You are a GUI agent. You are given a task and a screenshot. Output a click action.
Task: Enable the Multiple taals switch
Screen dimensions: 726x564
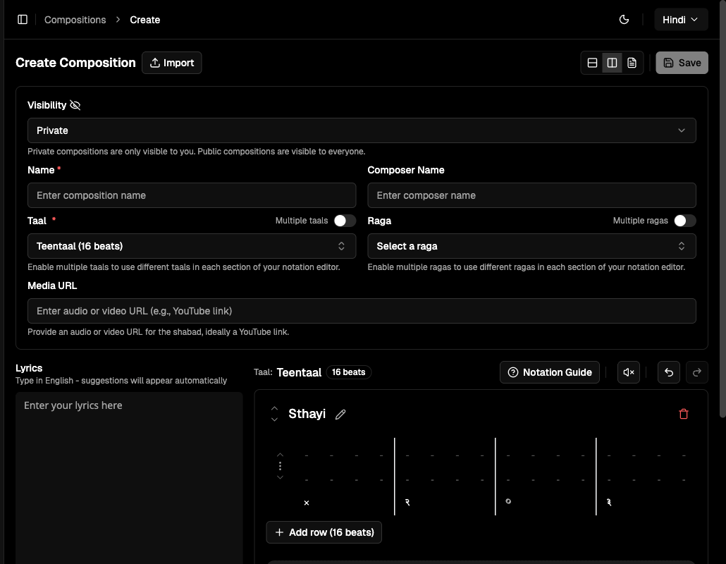click(x=345, y=220)
